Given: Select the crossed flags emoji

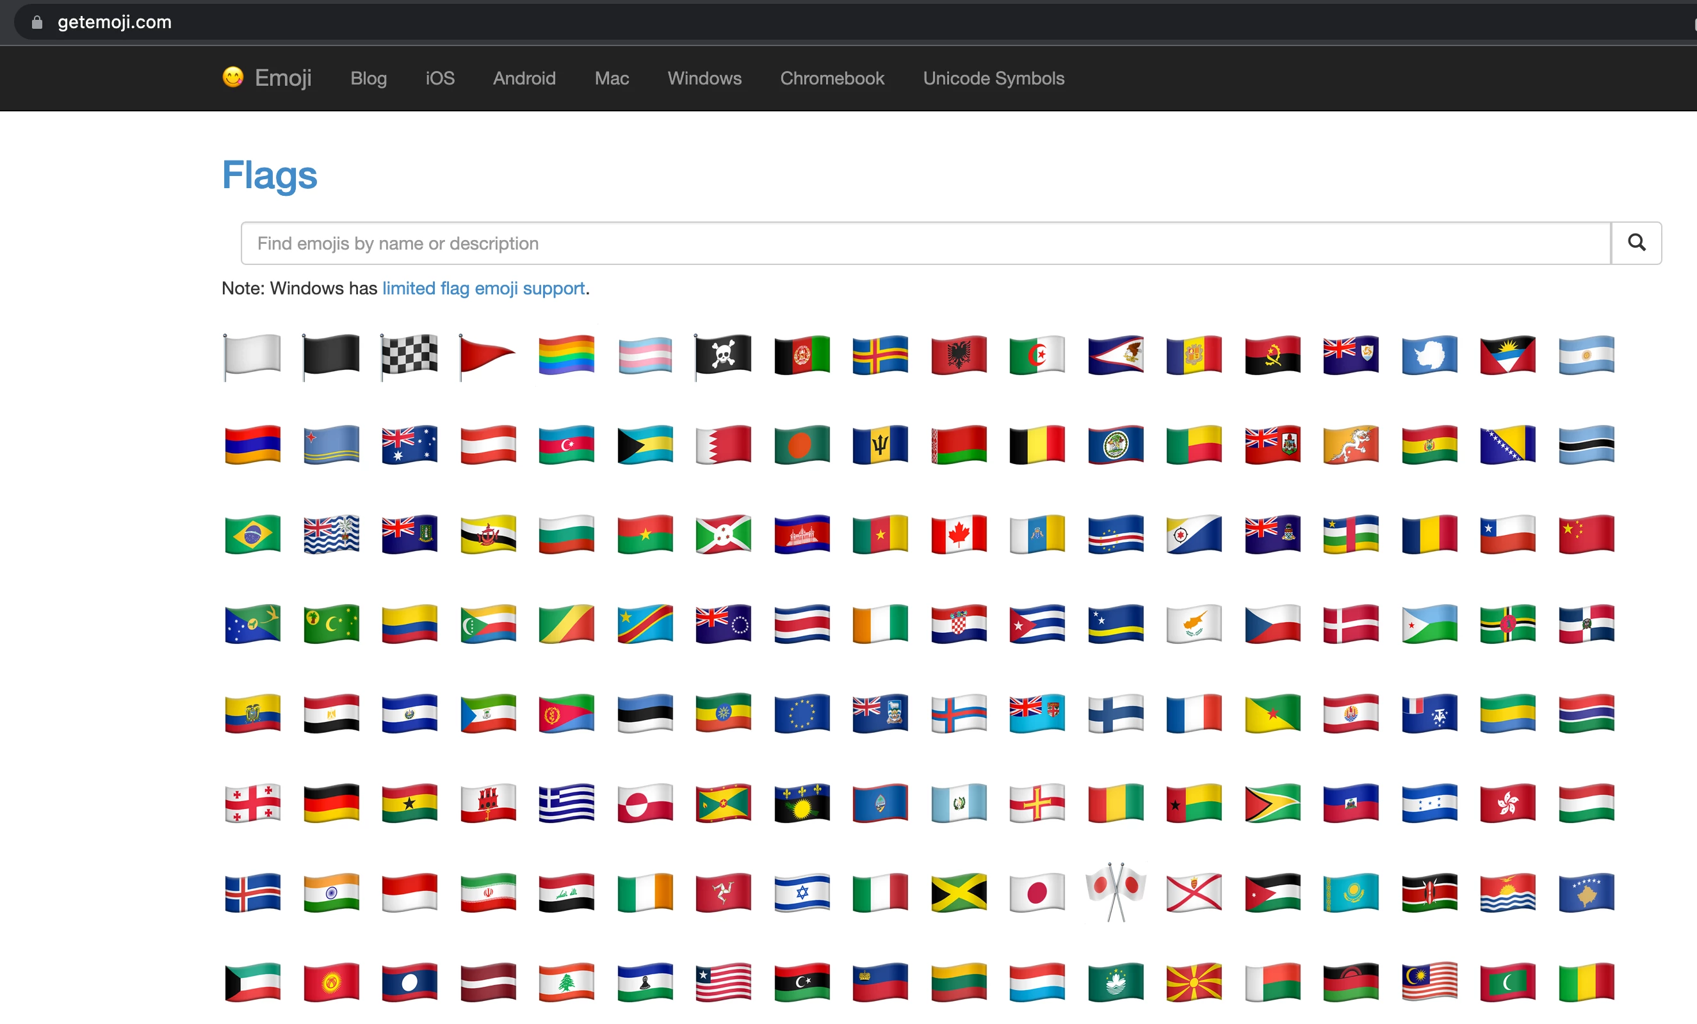Looking at the screenshot, I should [x=1116, y=892].
